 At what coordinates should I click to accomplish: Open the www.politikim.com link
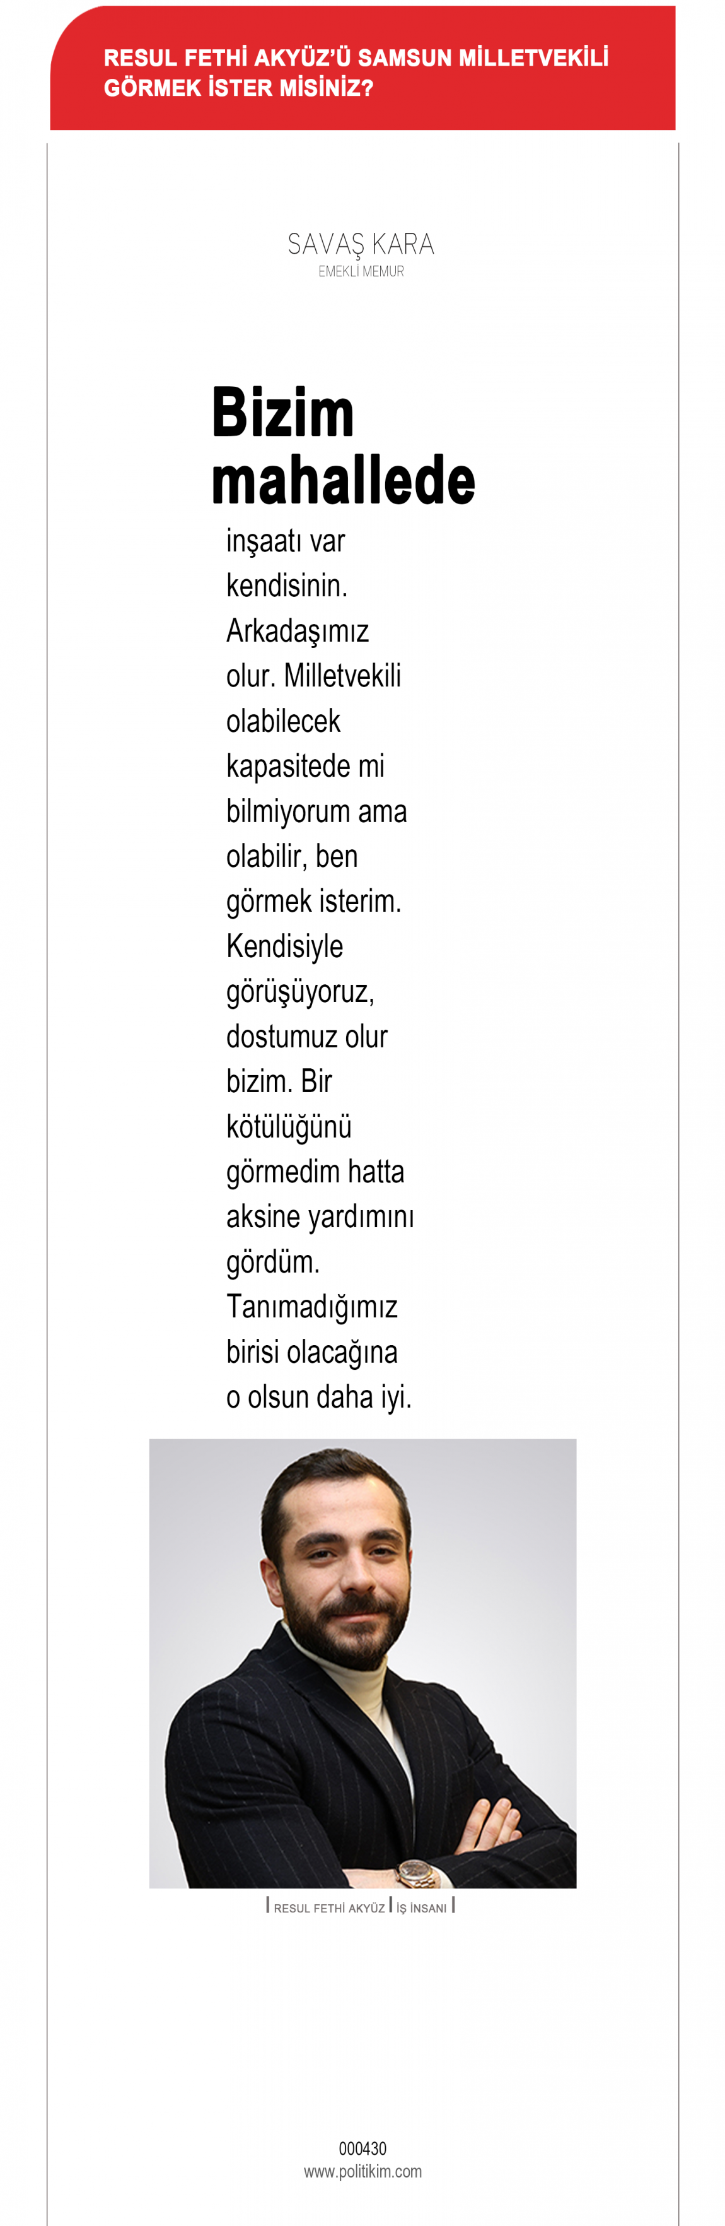362,2170
